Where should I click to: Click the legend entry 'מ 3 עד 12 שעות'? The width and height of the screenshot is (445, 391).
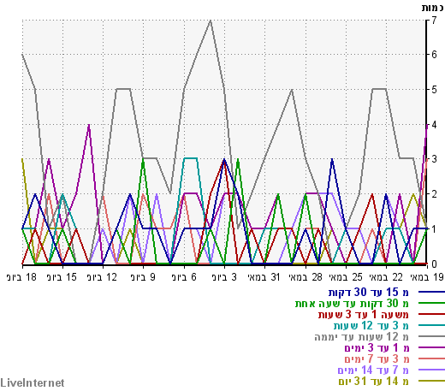371,326
